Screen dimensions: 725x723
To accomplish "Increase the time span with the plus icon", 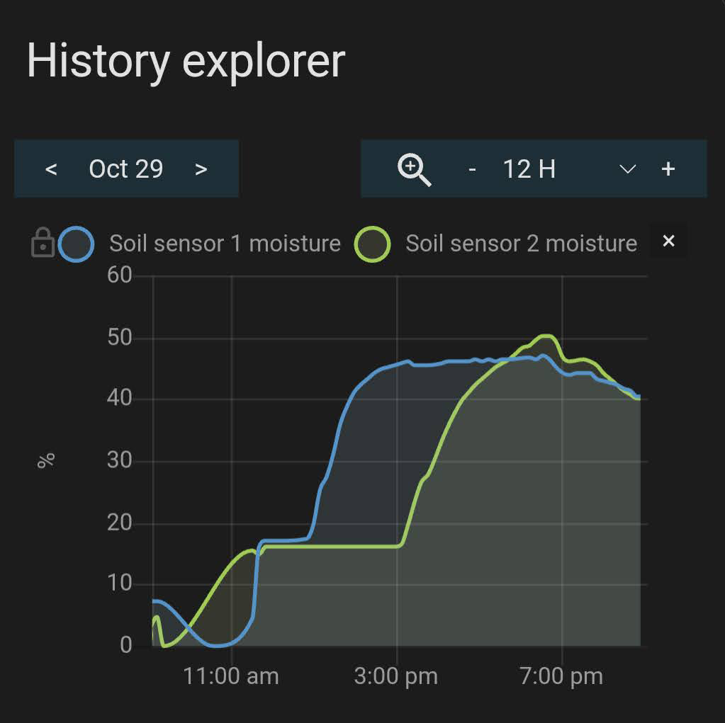I will point(669,169).
